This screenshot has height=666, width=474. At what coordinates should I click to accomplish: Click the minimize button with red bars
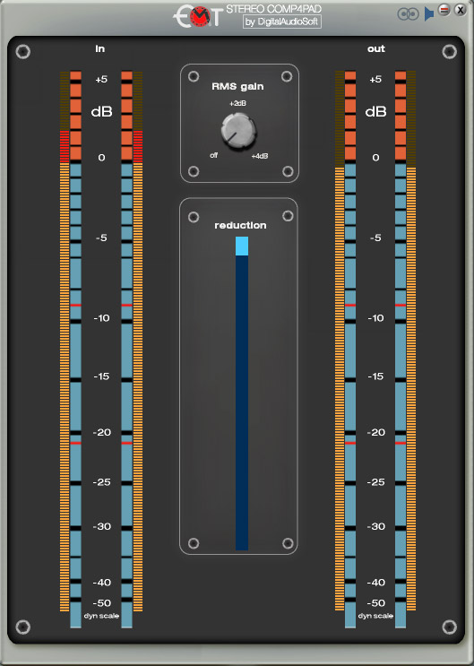click(444, 9)
